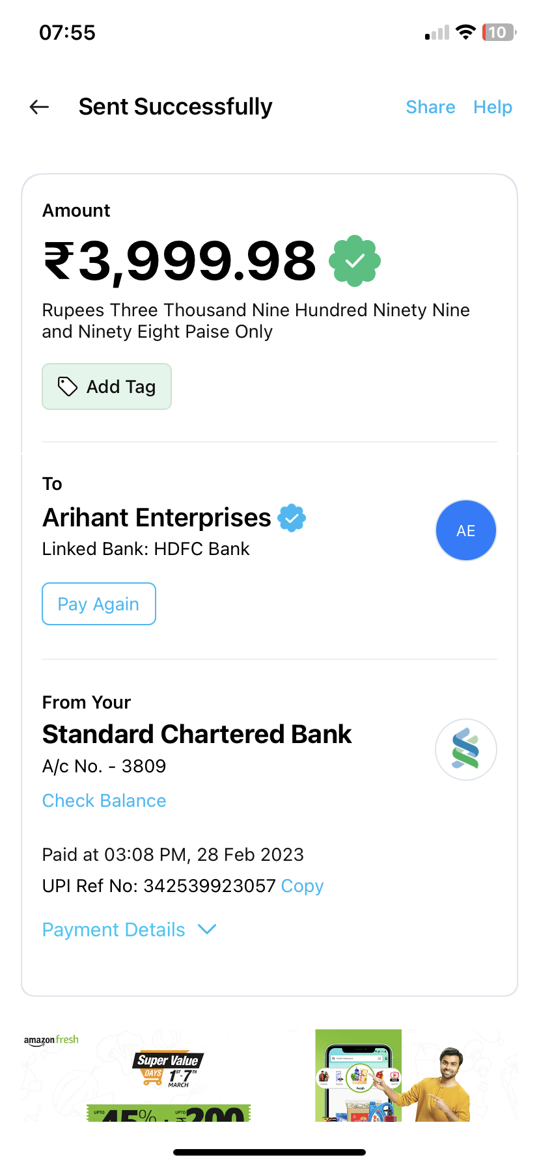The width and height of the screenshot is (539, 1166).
Task: Open the Share option in header
Action: [430, 107]
